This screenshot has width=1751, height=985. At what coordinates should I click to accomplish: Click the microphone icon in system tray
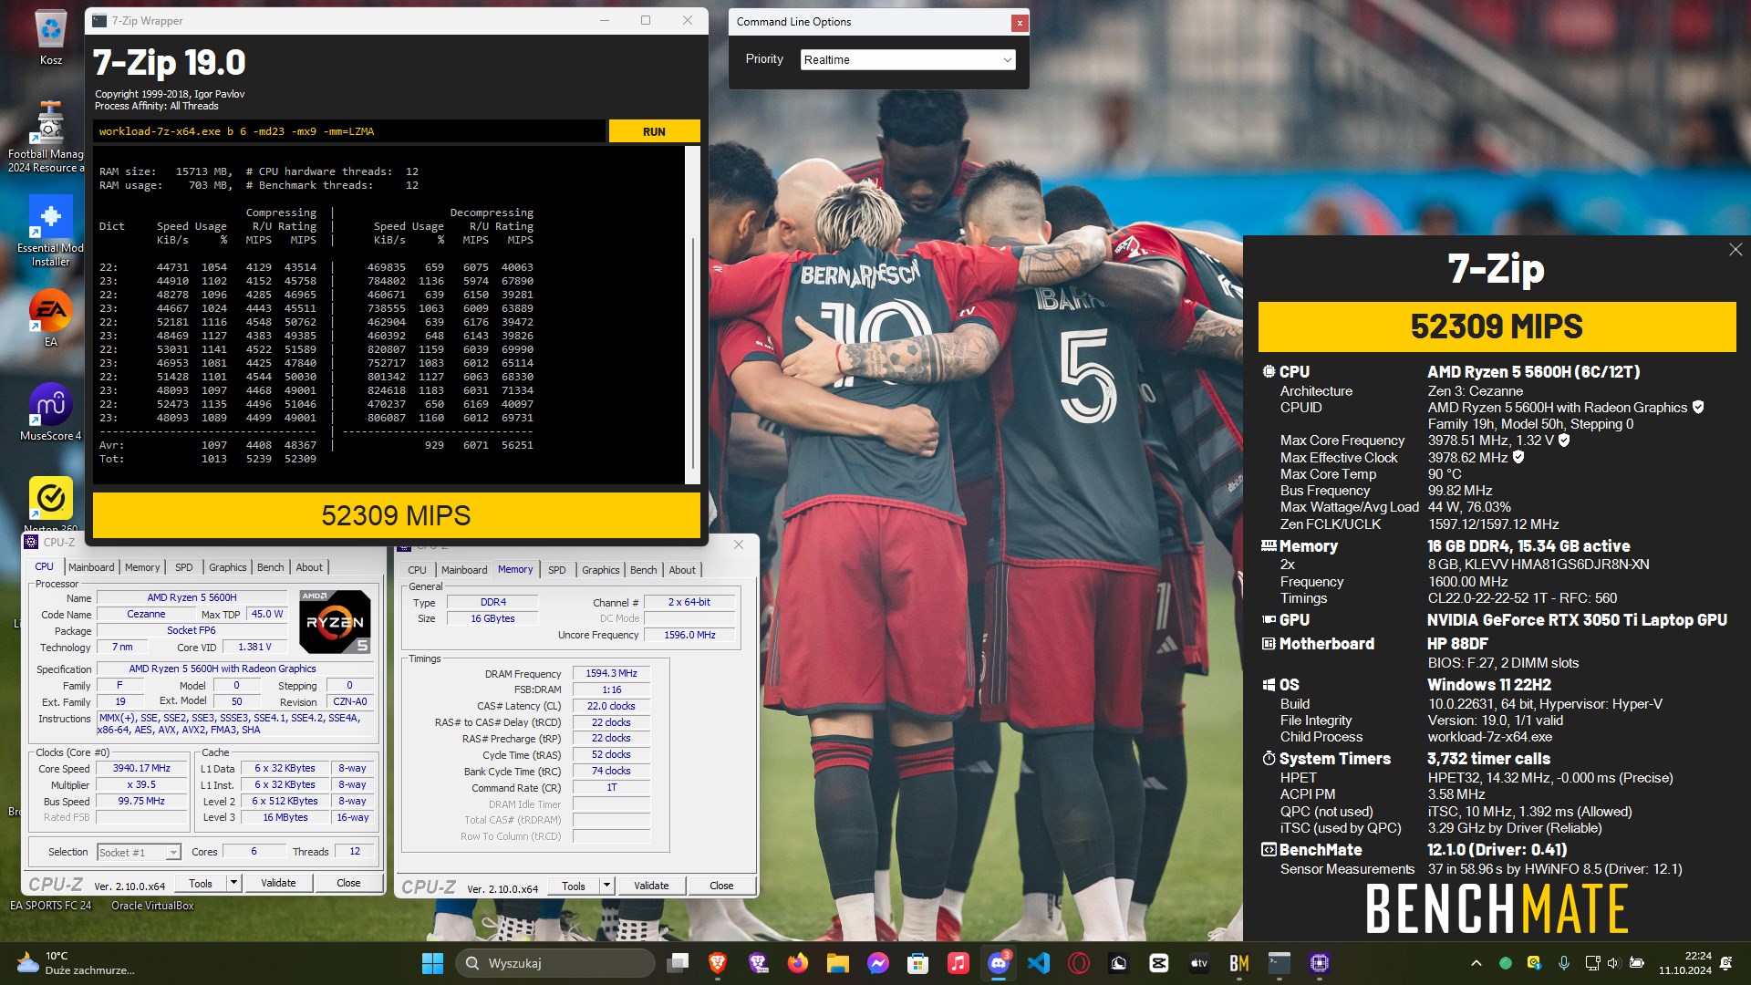coord(1563,963)
